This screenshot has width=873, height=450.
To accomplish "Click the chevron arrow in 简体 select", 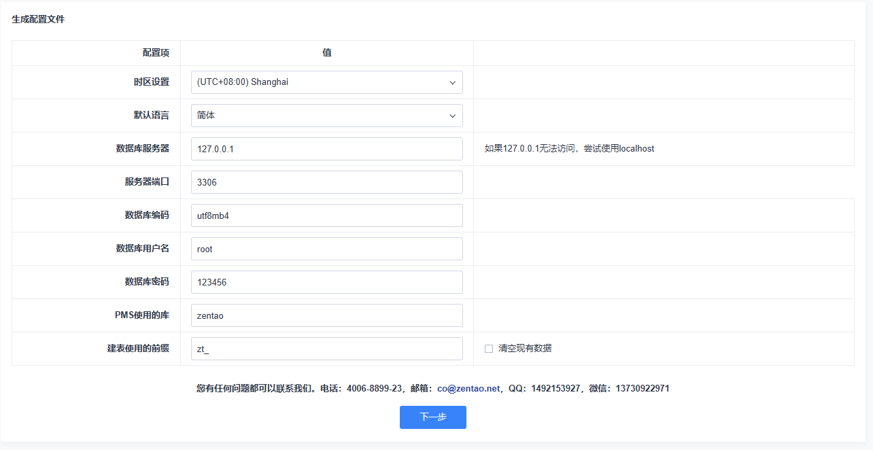I will (453, 116).
